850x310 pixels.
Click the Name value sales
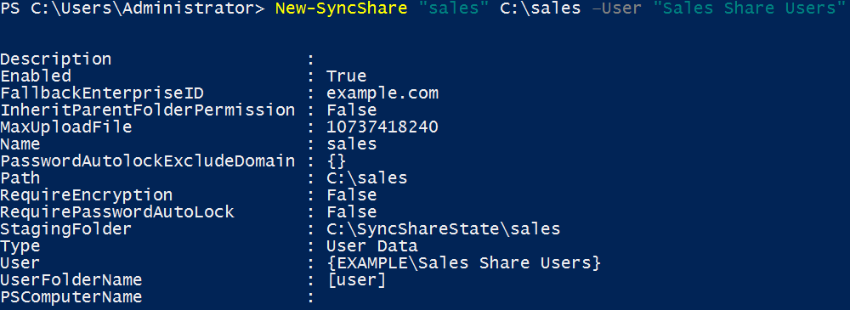pyautogui.click(x=351, y=144)
